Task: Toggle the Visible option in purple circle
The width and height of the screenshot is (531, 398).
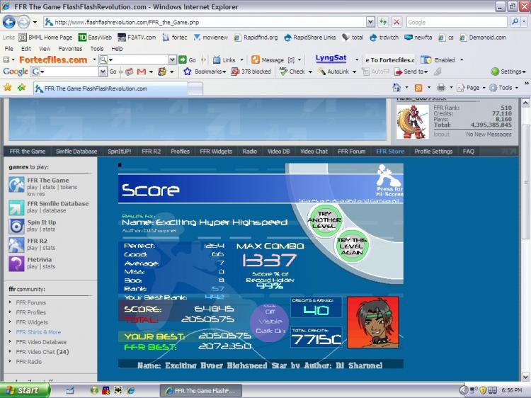Action: click(x=269, y=321)
